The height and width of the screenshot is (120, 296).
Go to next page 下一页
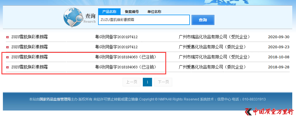coord(163,82)
